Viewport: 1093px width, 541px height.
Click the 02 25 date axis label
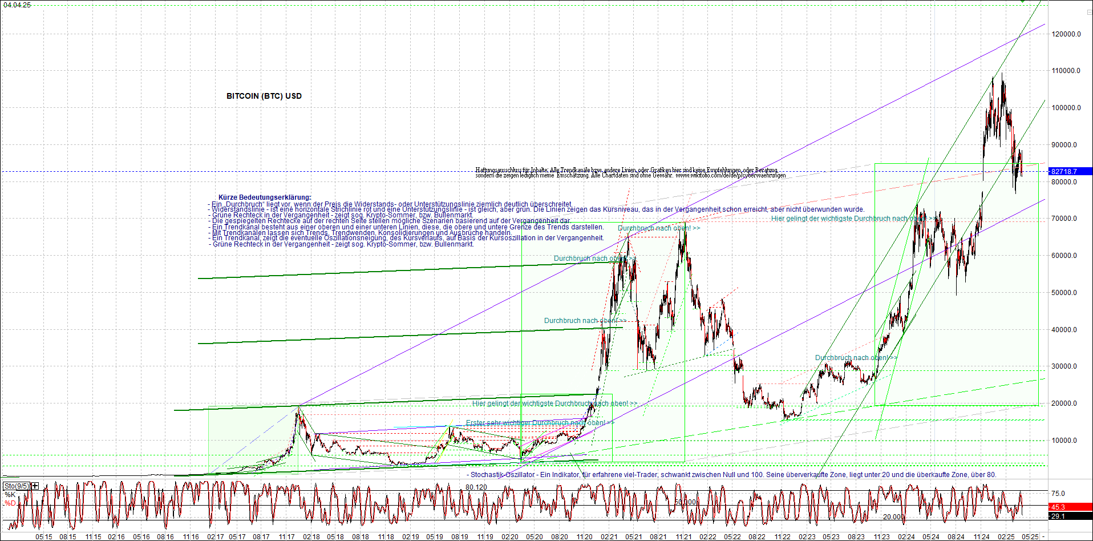[x=1006, y=537]
